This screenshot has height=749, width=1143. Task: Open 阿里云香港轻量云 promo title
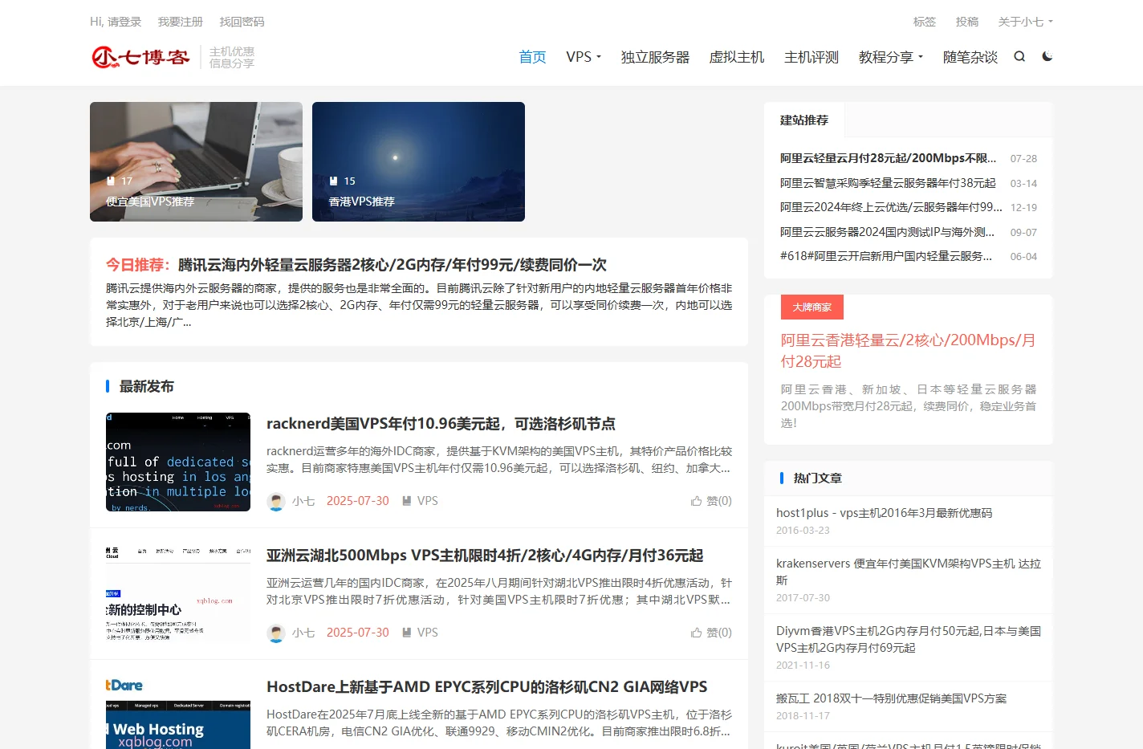click(x=908, y=351)
